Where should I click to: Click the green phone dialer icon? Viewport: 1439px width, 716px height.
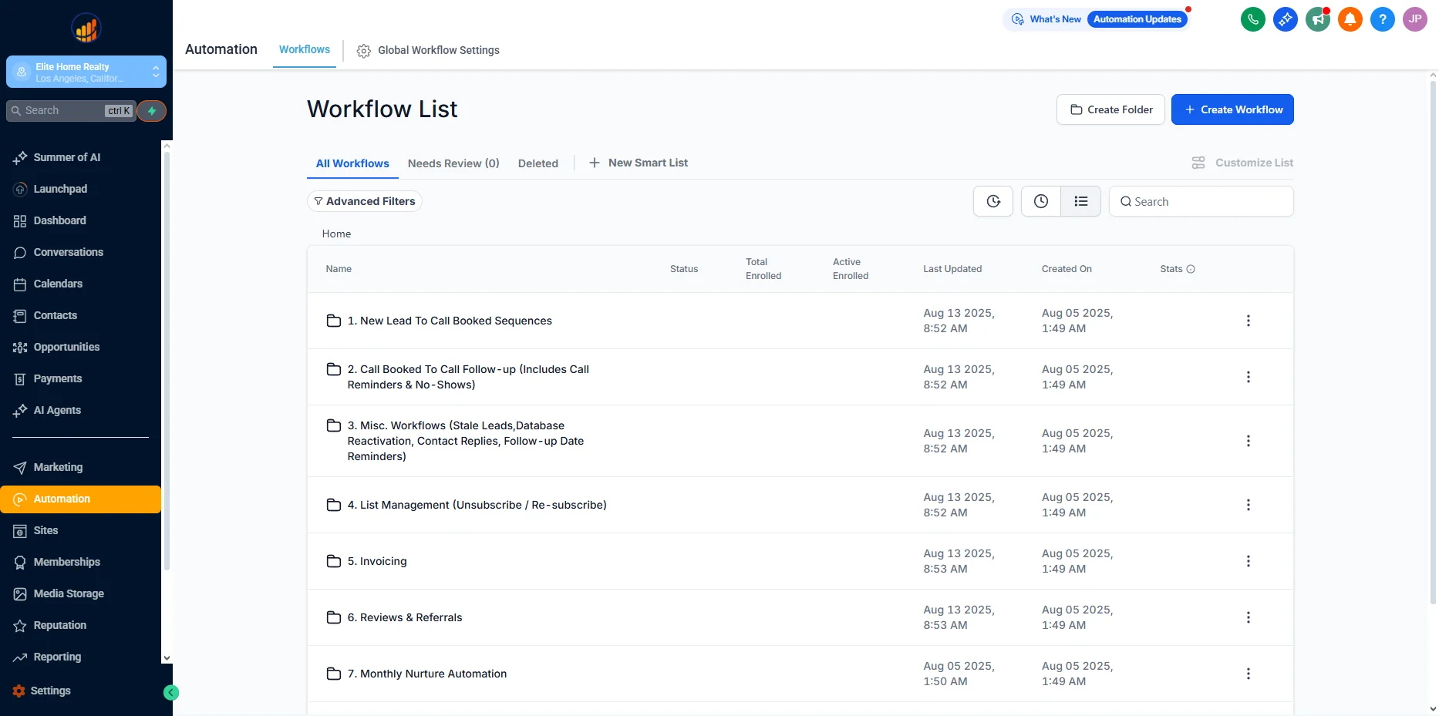[1252, 19]
